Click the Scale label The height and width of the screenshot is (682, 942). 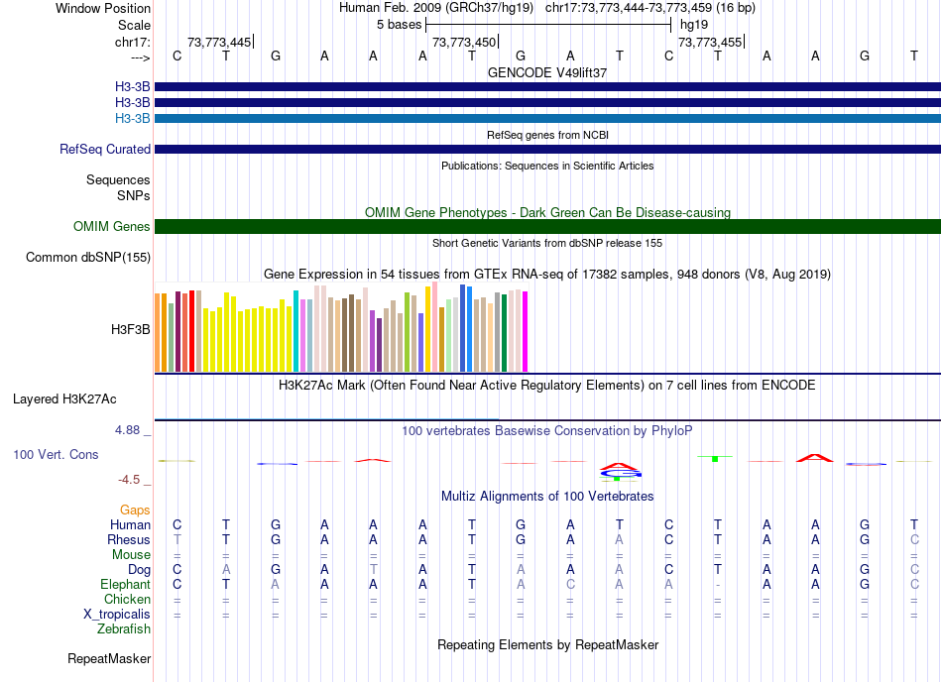[x=134, y=25]
